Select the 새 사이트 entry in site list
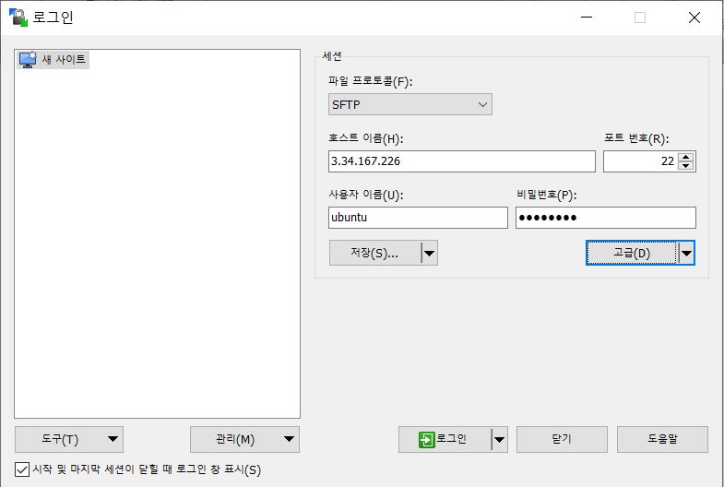The height and width of the screenshot is (487, 724). tap(53, 60)
